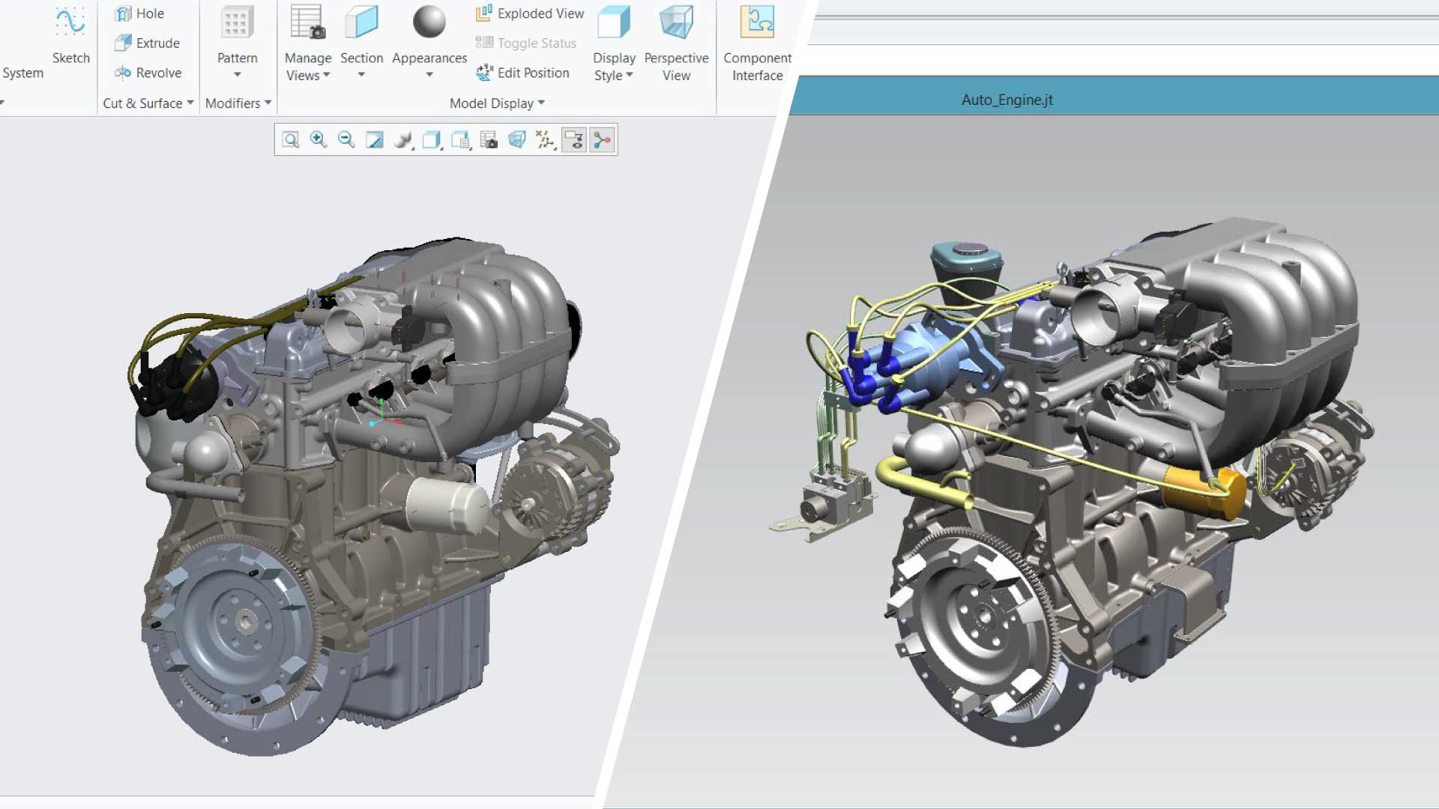Viewport: 1439px width, 809px height.
Task: Open the Appearances color sphere
Action: [429, 22]
